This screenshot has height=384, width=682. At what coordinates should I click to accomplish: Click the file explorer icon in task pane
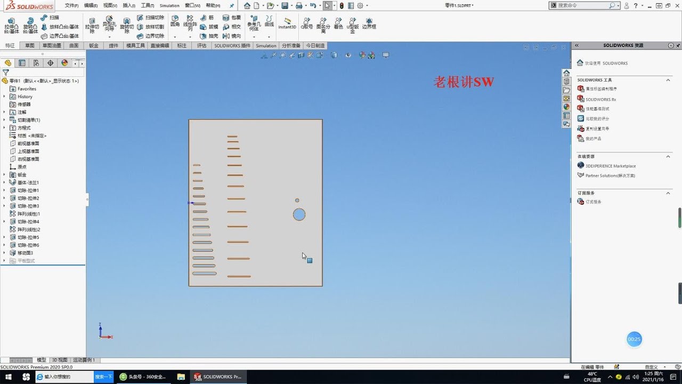566,90
